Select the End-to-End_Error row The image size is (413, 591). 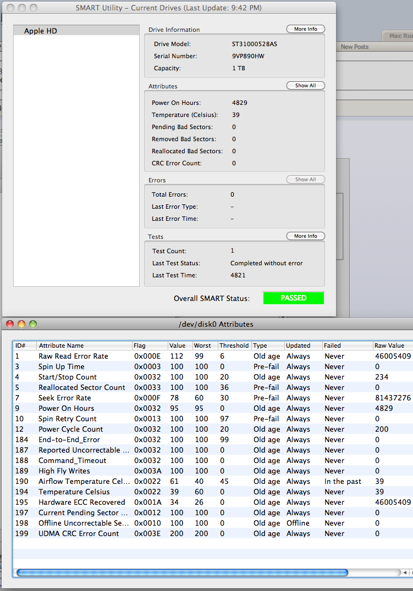213,439
